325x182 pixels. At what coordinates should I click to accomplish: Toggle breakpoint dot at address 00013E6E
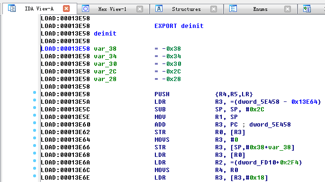point(35,176)
